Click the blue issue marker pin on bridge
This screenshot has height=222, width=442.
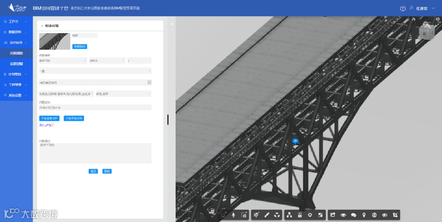(x=295, y=141)
